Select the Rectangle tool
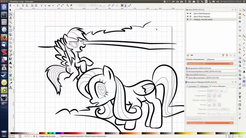The image size is (246, 138). point(10,30)
